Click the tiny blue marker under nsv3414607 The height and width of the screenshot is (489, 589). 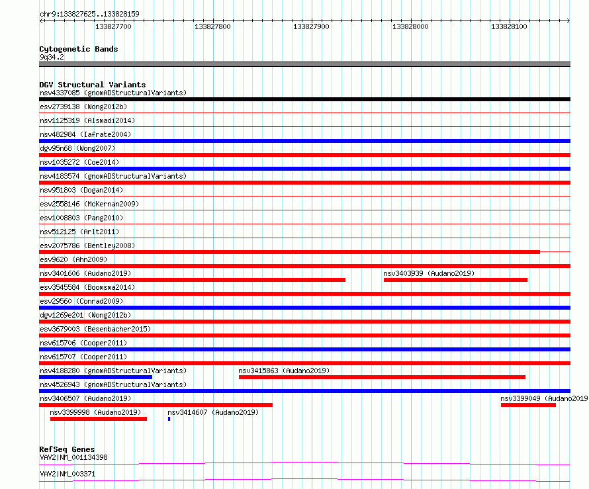[x=169, y=419]
